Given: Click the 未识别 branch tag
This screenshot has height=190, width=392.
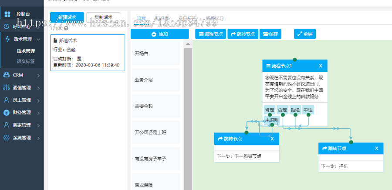Looking at the screenshot, I should coord(272,120).
